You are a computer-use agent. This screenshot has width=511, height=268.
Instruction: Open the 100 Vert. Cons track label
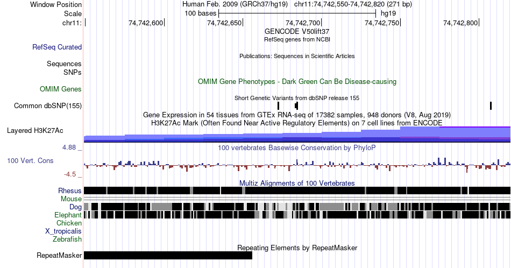[x=30, y=160]
